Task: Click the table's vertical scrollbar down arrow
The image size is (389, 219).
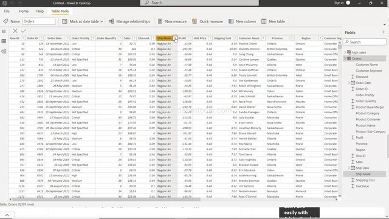Action: pos(340,196)
